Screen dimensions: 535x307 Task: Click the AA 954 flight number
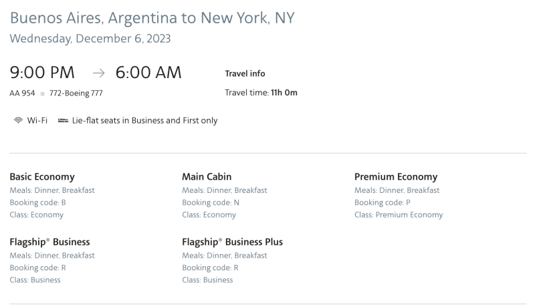click(x=22, y=93)
